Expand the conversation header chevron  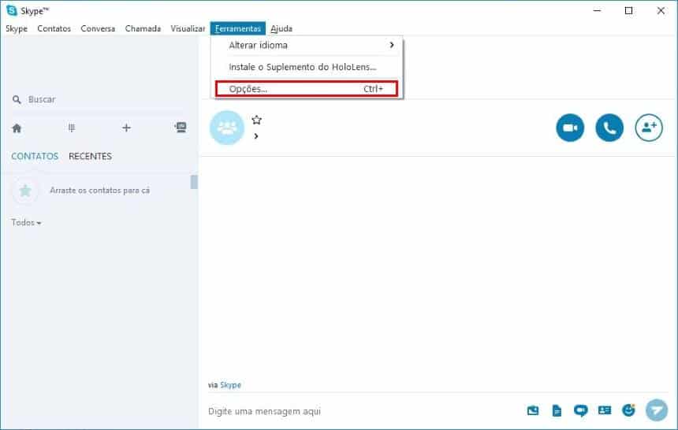(x=256, y=136)
